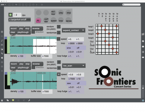Toggle presentation mode icon in bottom toolbar

(x=13, y=100)
